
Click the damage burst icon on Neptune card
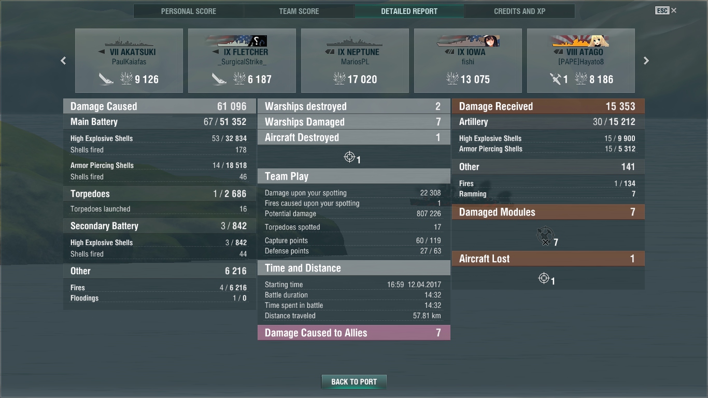[339, 79]
